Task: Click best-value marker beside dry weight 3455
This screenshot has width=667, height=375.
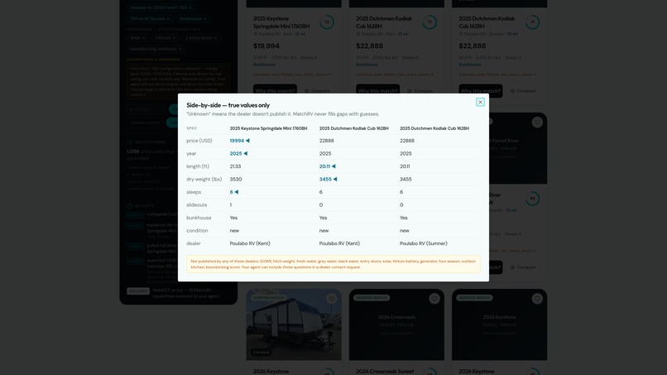Action: pyautogui.click(x=335, y=179)
